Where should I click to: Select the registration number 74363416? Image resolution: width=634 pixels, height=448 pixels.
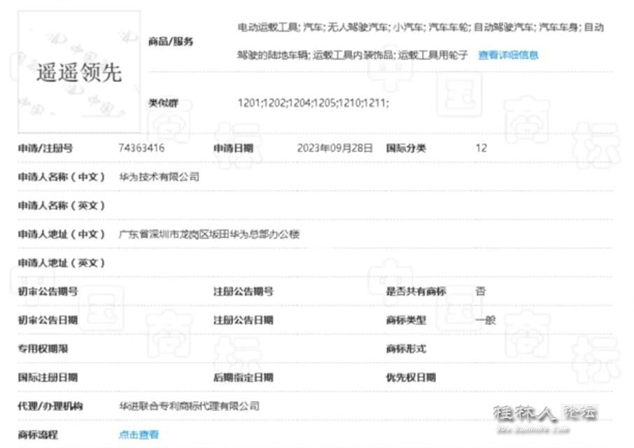click(141, 148)
